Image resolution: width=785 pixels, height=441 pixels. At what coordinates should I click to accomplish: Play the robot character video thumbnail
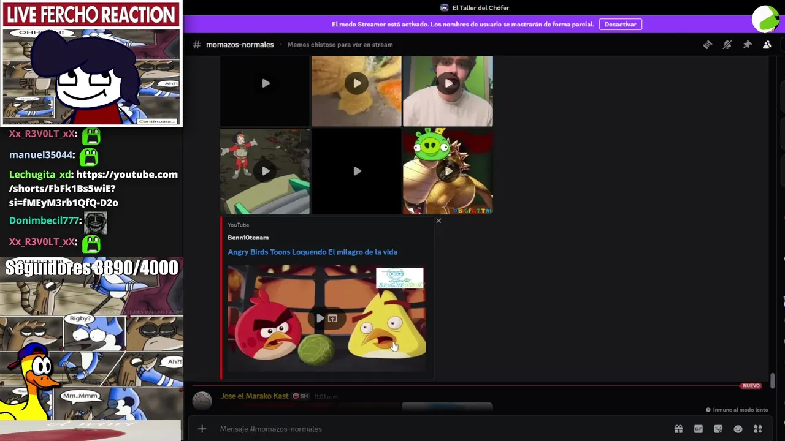point(266,171)
